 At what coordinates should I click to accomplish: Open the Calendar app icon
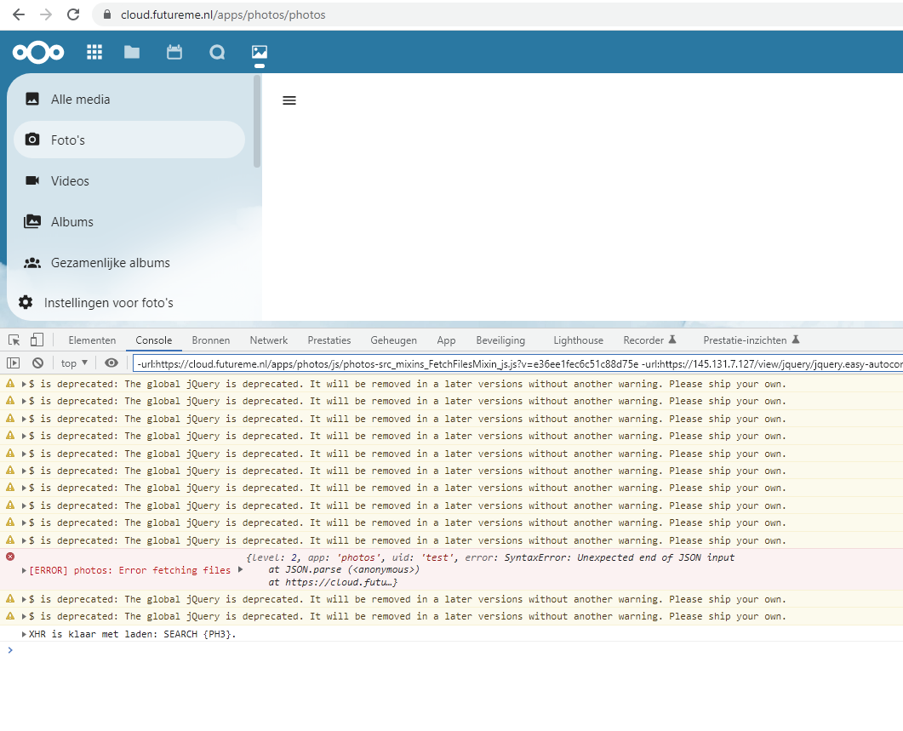tap(174, 53)
